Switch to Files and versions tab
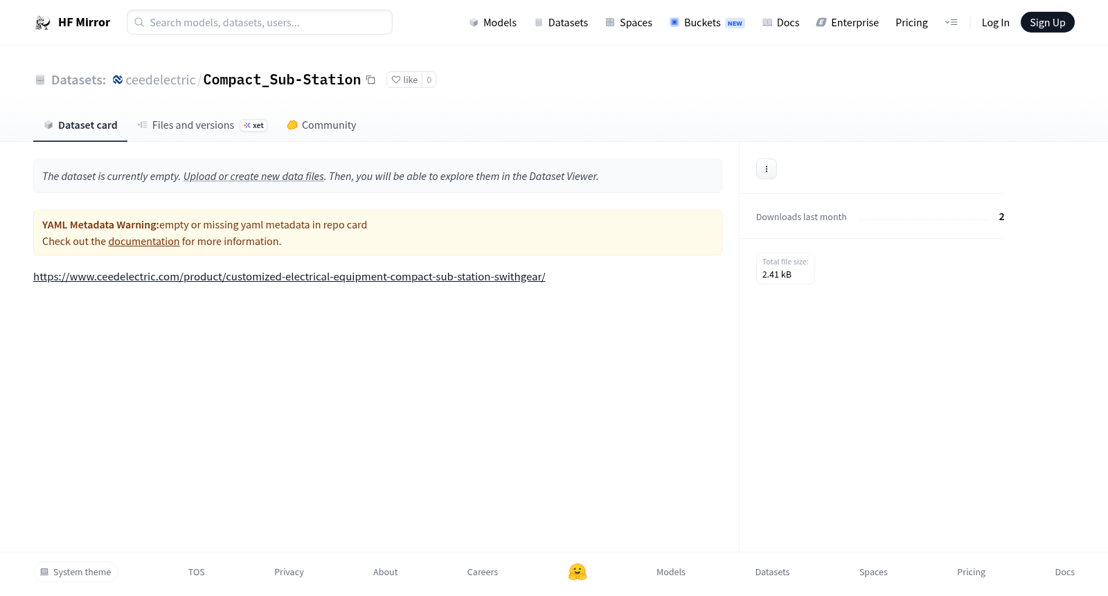This screenshot has width=1108, height=596. [202, 125]
